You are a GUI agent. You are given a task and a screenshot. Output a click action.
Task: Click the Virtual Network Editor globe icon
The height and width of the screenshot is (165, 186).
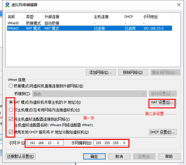(x=7, y=5)
